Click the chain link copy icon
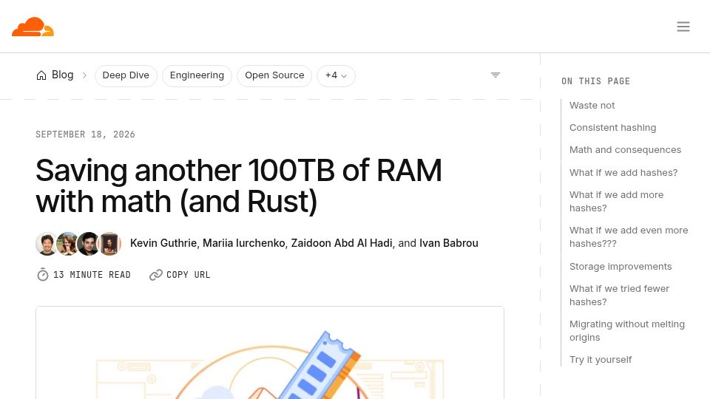 pyautogui.click(x=156, y=275)
